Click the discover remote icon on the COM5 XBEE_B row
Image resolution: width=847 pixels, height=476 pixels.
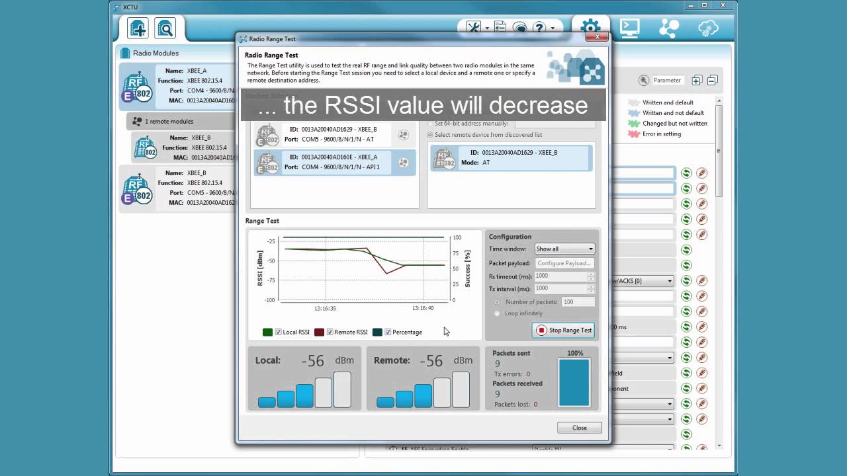(403, 135)
